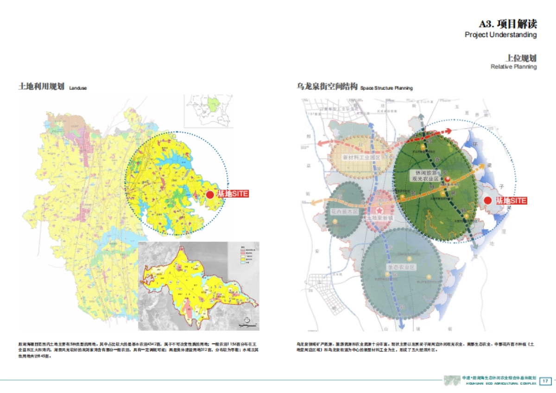Click the page number 17 box

pyautogui.click(x=545, y=381)
